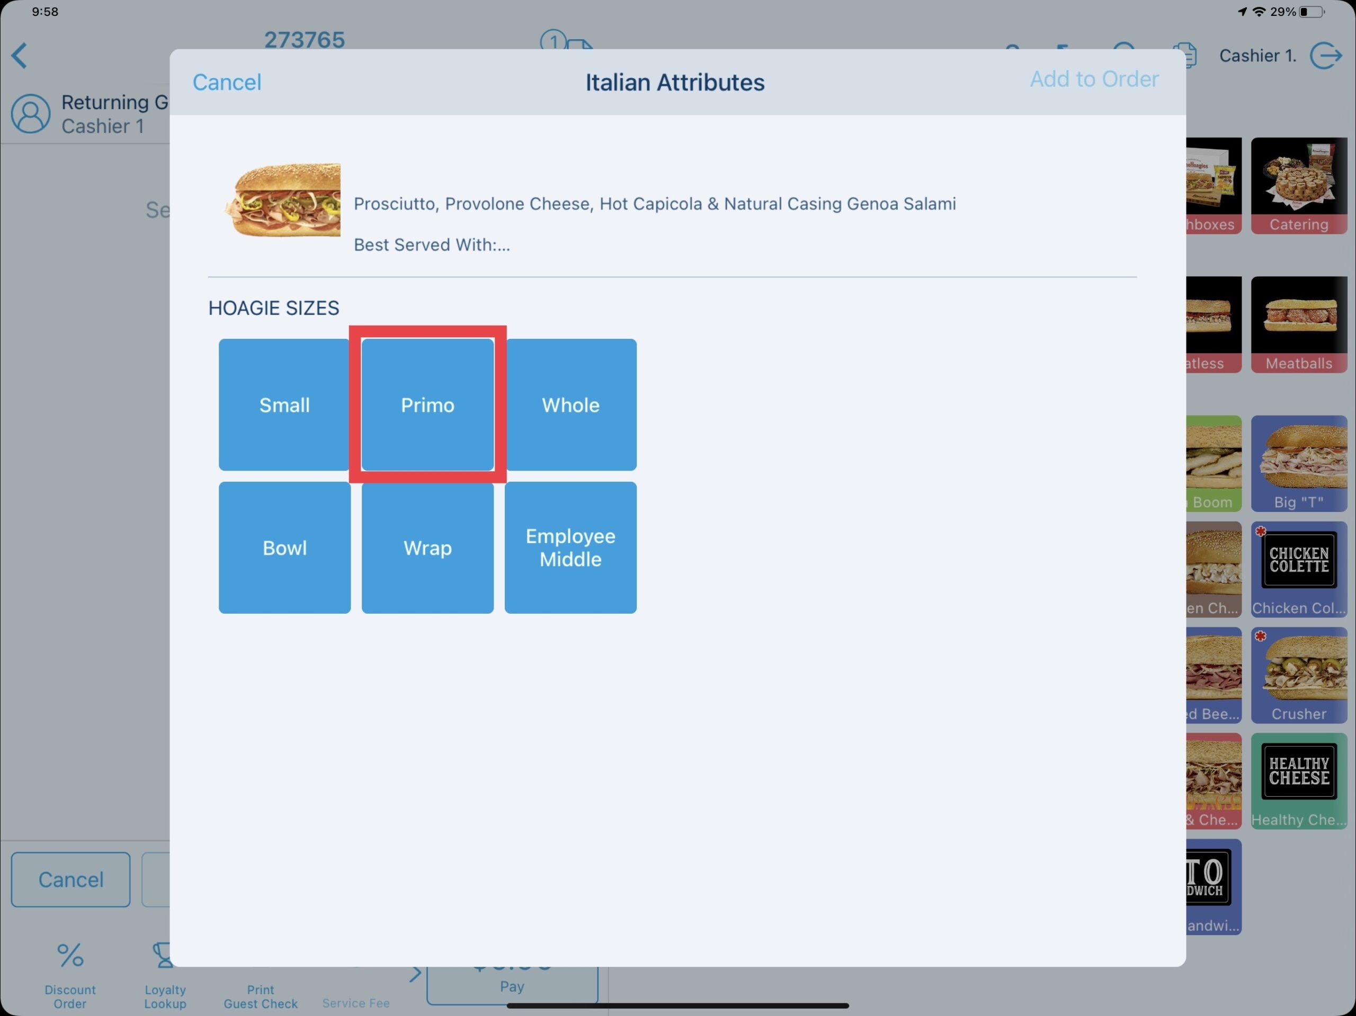Select the Bowl hoagie size
1356x1016 pixels.
click(284, 547)
